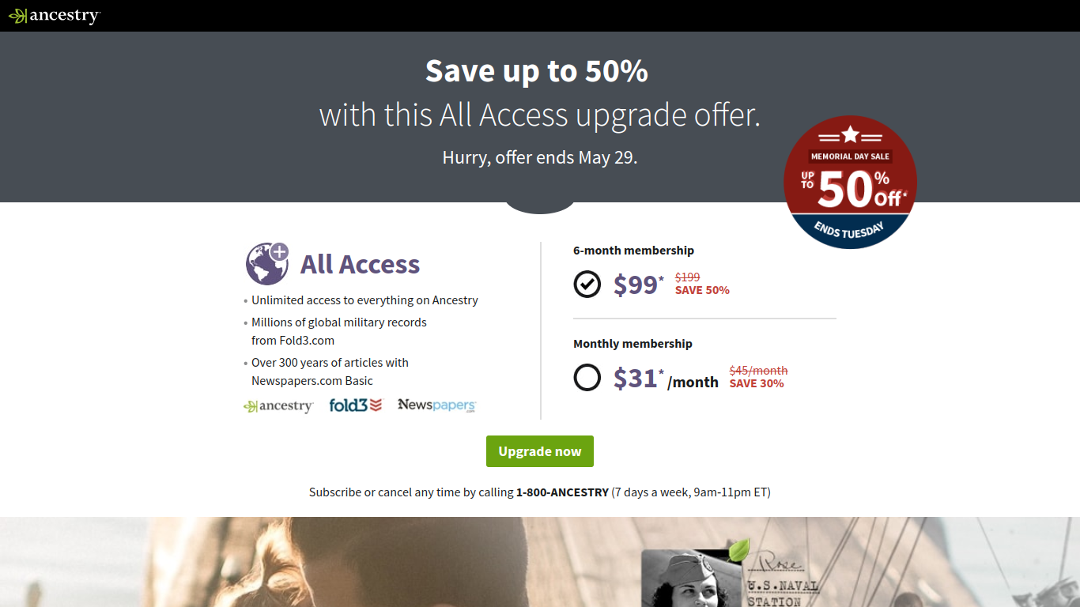Click the small ancestry logo below features

point(278,406)
